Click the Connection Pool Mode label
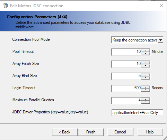 coord(31,39)
